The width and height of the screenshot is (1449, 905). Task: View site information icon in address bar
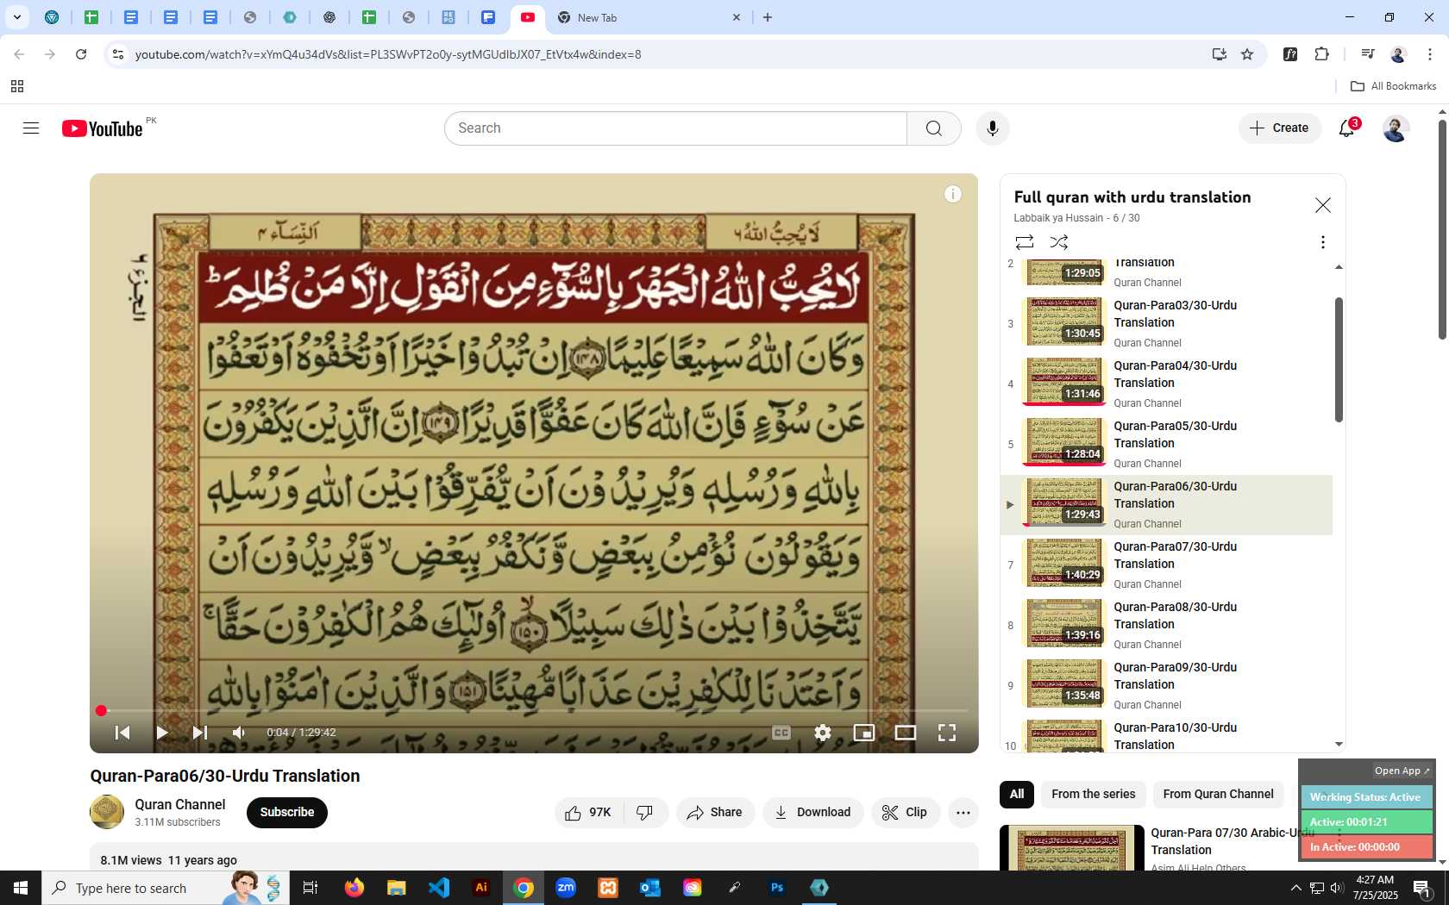click(118, 54)
